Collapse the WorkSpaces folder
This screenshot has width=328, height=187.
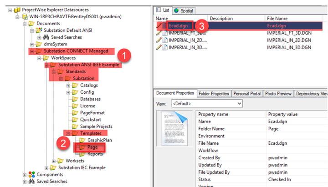tap(39, 58)
